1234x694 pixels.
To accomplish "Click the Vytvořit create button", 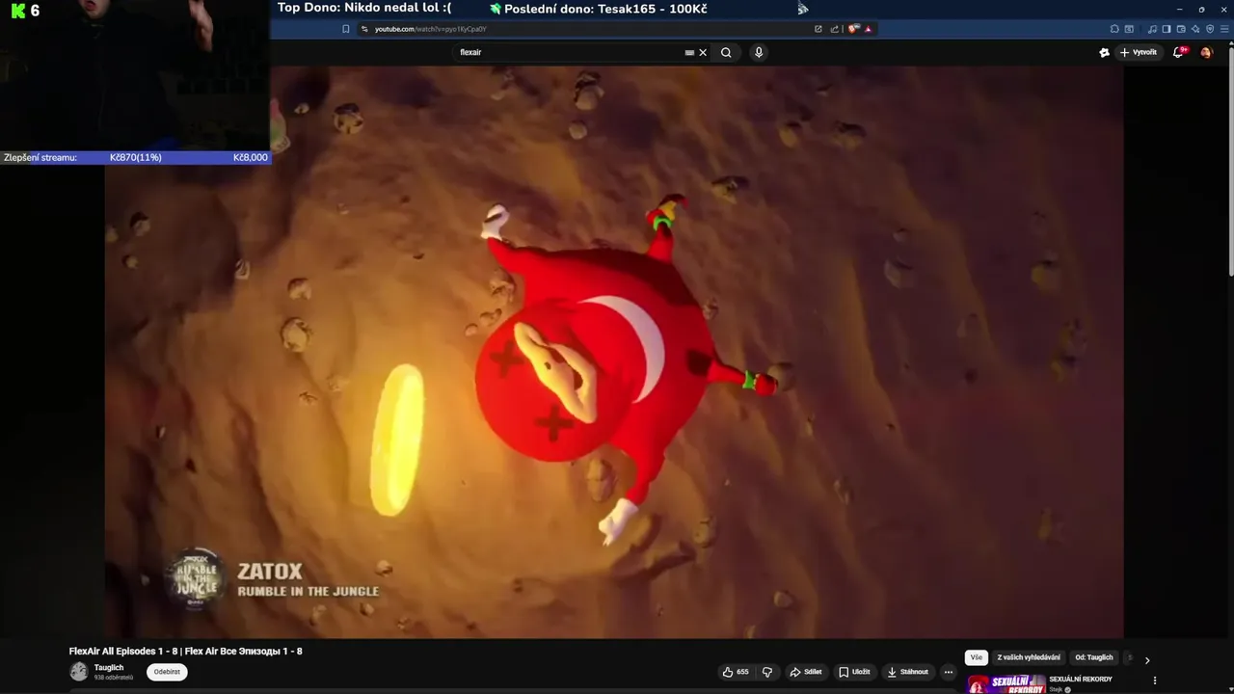I will coord(1139,53).
